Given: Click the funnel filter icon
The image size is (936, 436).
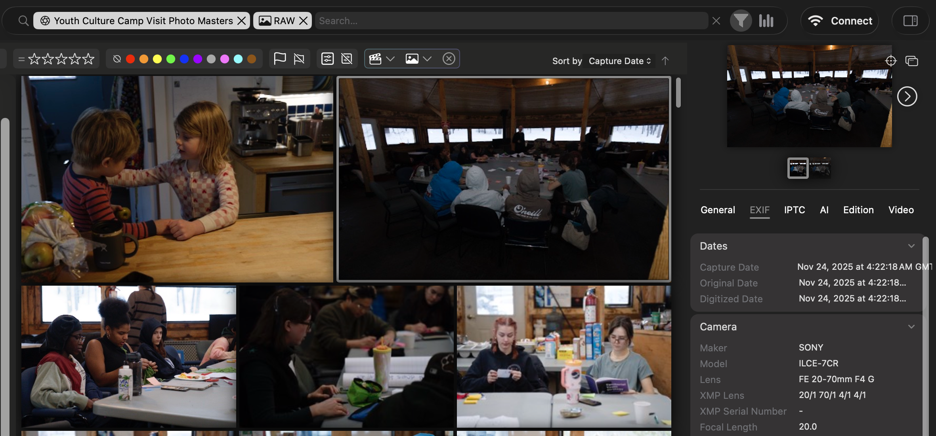Looking at the screenshot, I should [740, 21].
